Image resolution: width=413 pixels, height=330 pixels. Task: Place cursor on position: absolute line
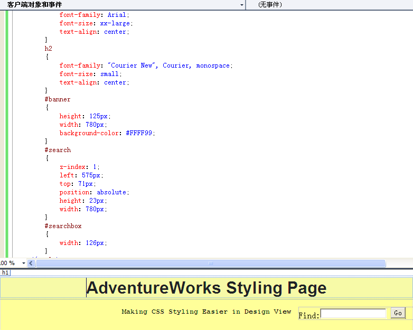[x=94, y=192]
